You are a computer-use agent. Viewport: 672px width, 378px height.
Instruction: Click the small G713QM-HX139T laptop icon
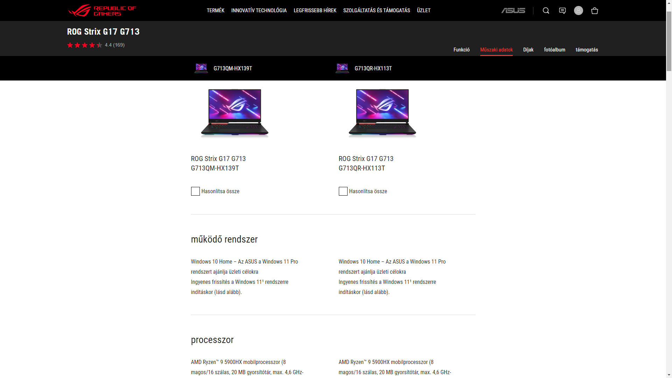201,68
